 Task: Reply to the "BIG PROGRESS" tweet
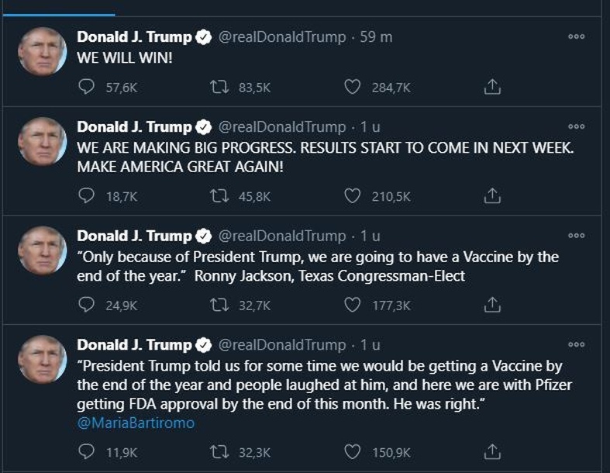(87, 197)
